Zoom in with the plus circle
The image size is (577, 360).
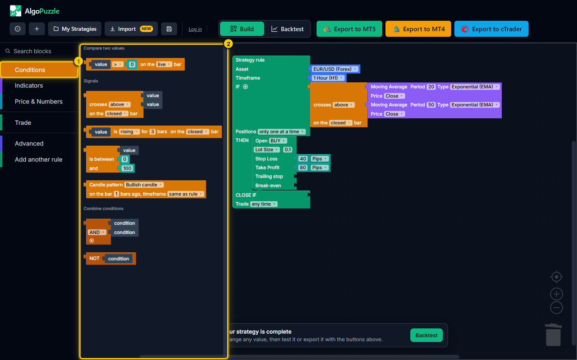(556, 294)
